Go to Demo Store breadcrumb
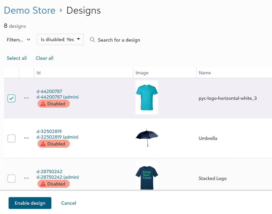The image size is (272, 214). click(x=30, y=11)
